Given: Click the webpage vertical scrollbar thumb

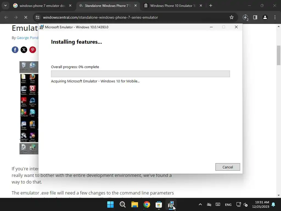Looking at the screenshot, I should pyautogui.click(x=279, y=55).
